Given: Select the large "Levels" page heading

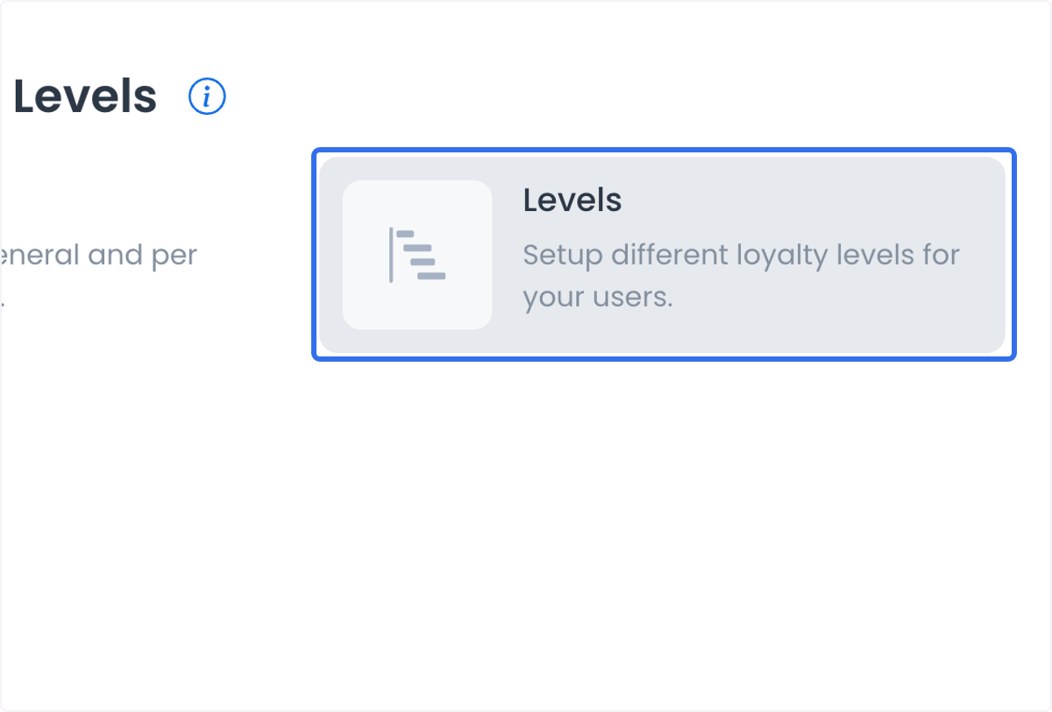Looking at the screenshot, I should pyautogui.click(x=85, y=96).
